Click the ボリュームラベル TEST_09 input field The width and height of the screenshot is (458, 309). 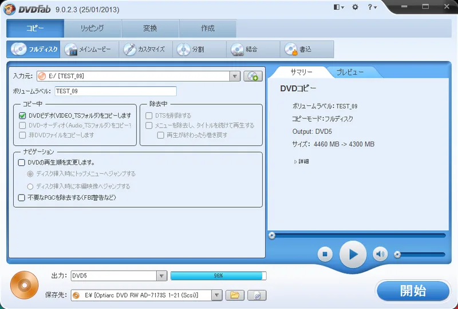point(116,91)
